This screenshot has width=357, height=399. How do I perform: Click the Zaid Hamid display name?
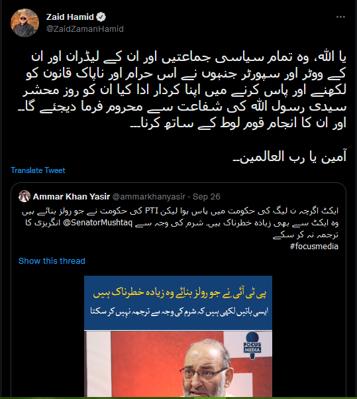pos(70,17)
